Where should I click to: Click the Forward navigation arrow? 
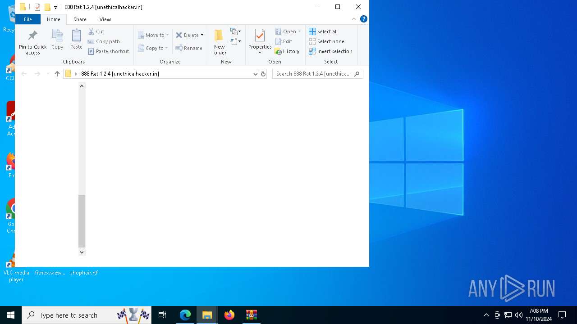(x=37, y=74)
